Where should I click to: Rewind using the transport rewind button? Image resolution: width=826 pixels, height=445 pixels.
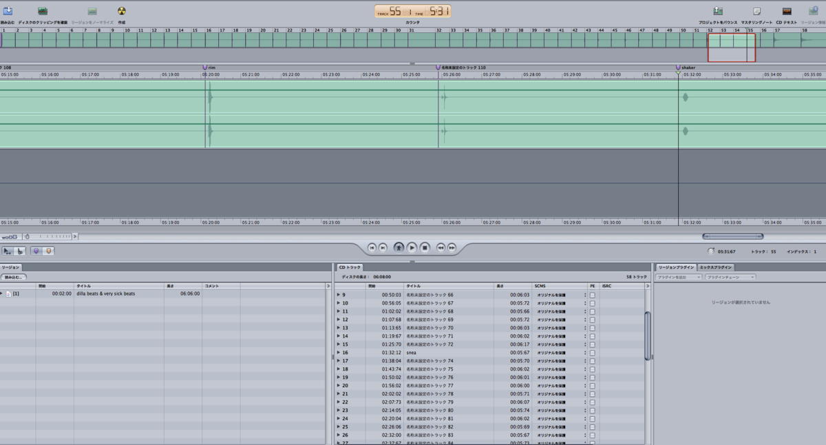pyautogui.click(x=441, y=247)
